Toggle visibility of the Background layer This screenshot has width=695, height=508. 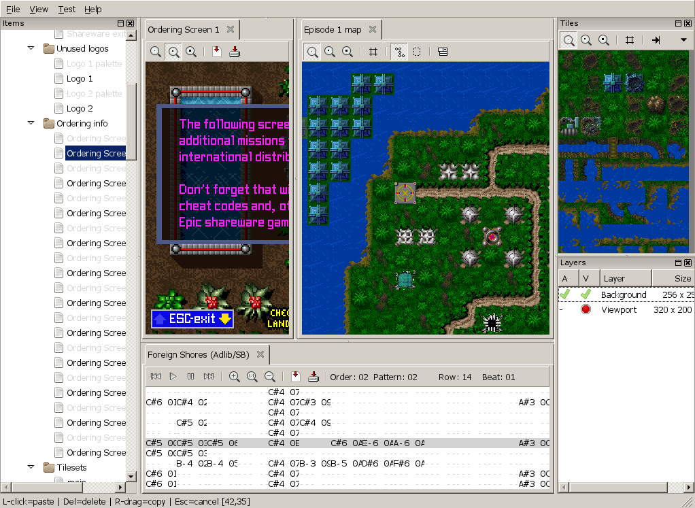pyautogui.click(x=586, y=294)
